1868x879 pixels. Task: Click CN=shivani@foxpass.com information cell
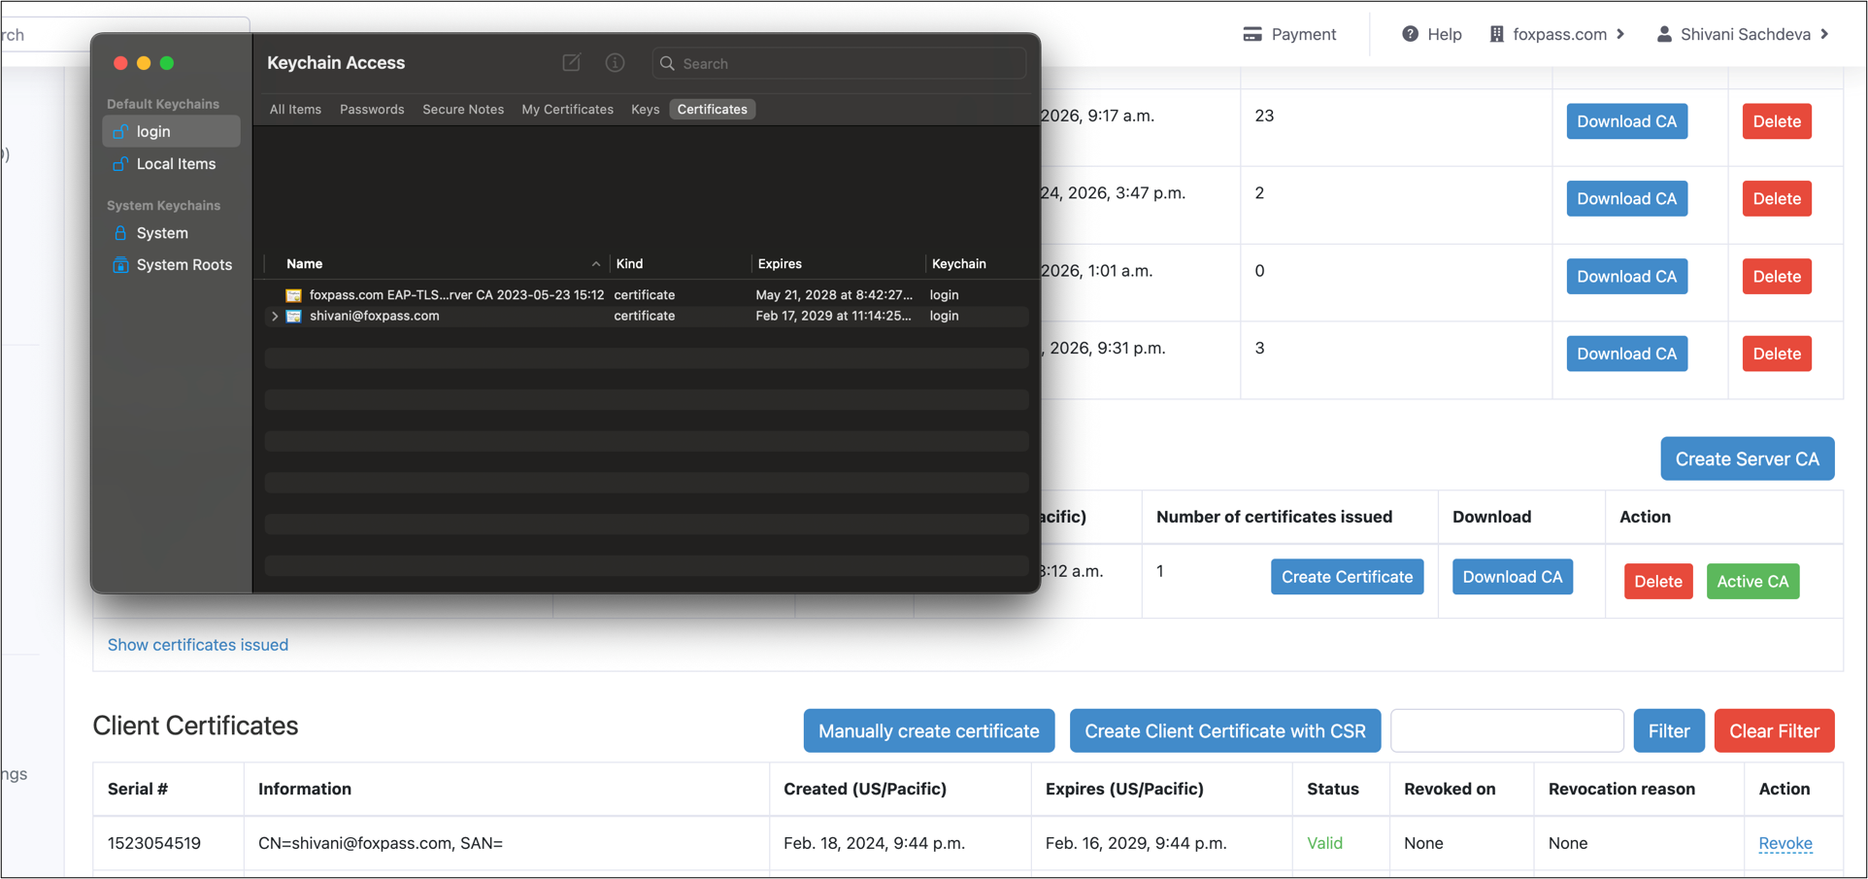tap(381, 843)
